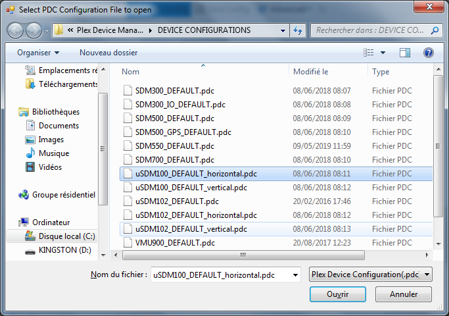Close the Select PDC Configuration File dialog
The width and height of the screenshot is (449, 316).
tap(429, 7)
